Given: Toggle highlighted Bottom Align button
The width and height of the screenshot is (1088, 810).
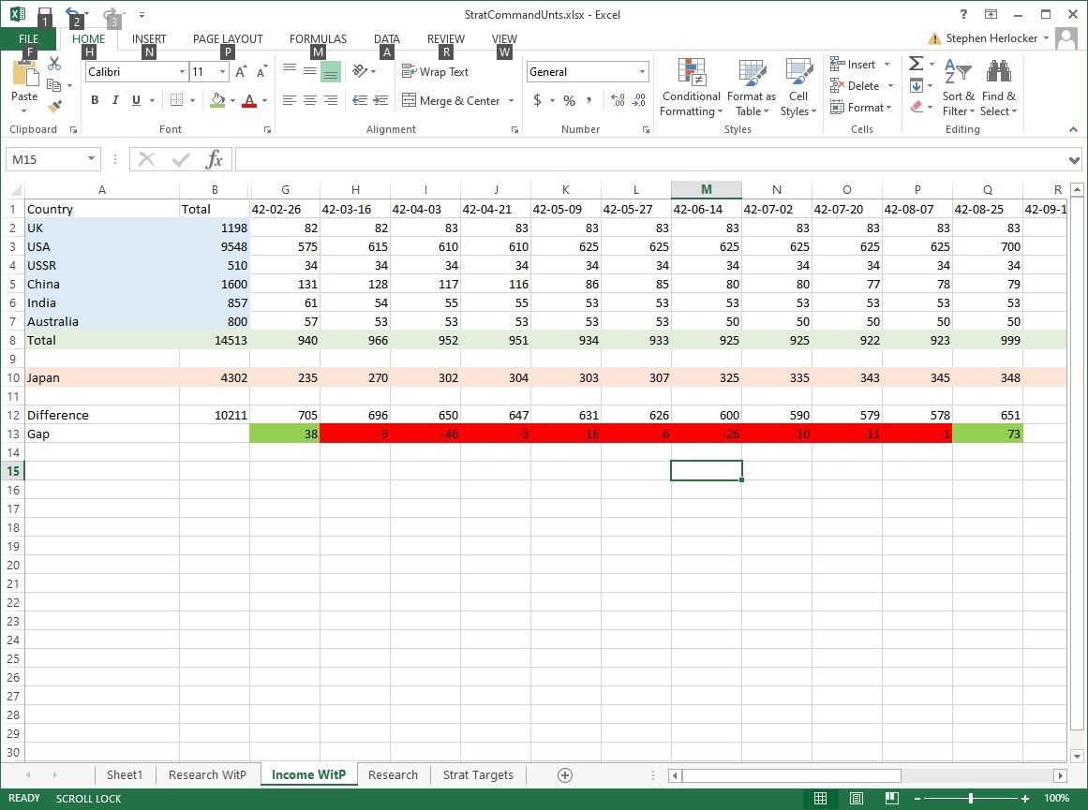Looking at the screenshot, I should [x=331, y=71].
